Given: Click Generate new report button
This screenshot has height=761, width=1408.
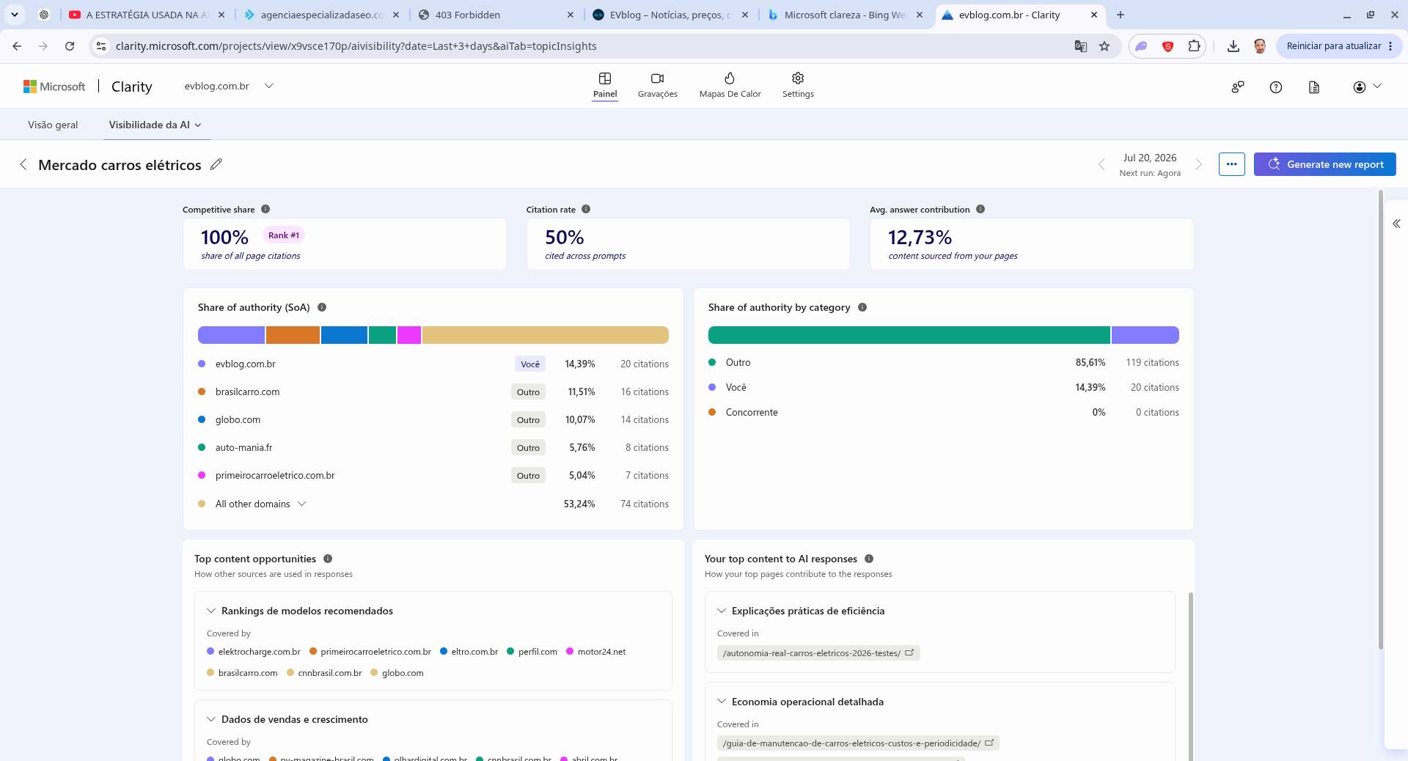Looking at the screenshot, I should pyautogui.click(x=1325, y=164).
